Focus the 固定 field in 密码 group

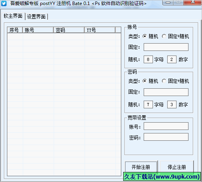coord(166,92)
